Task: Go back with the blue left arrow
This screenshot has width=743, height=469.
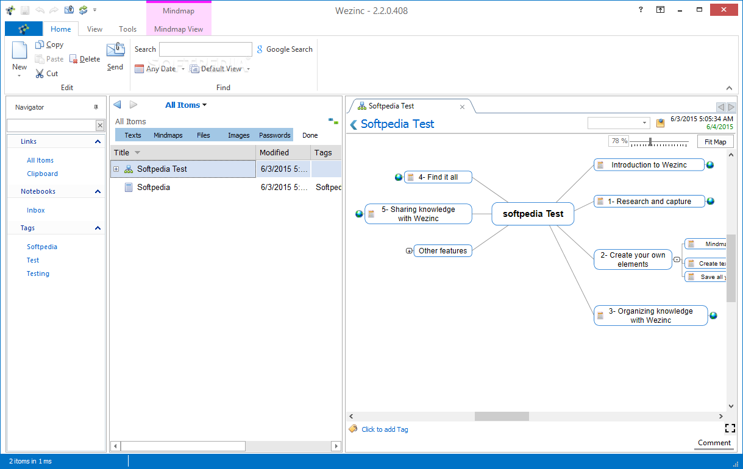Action: 117,105
